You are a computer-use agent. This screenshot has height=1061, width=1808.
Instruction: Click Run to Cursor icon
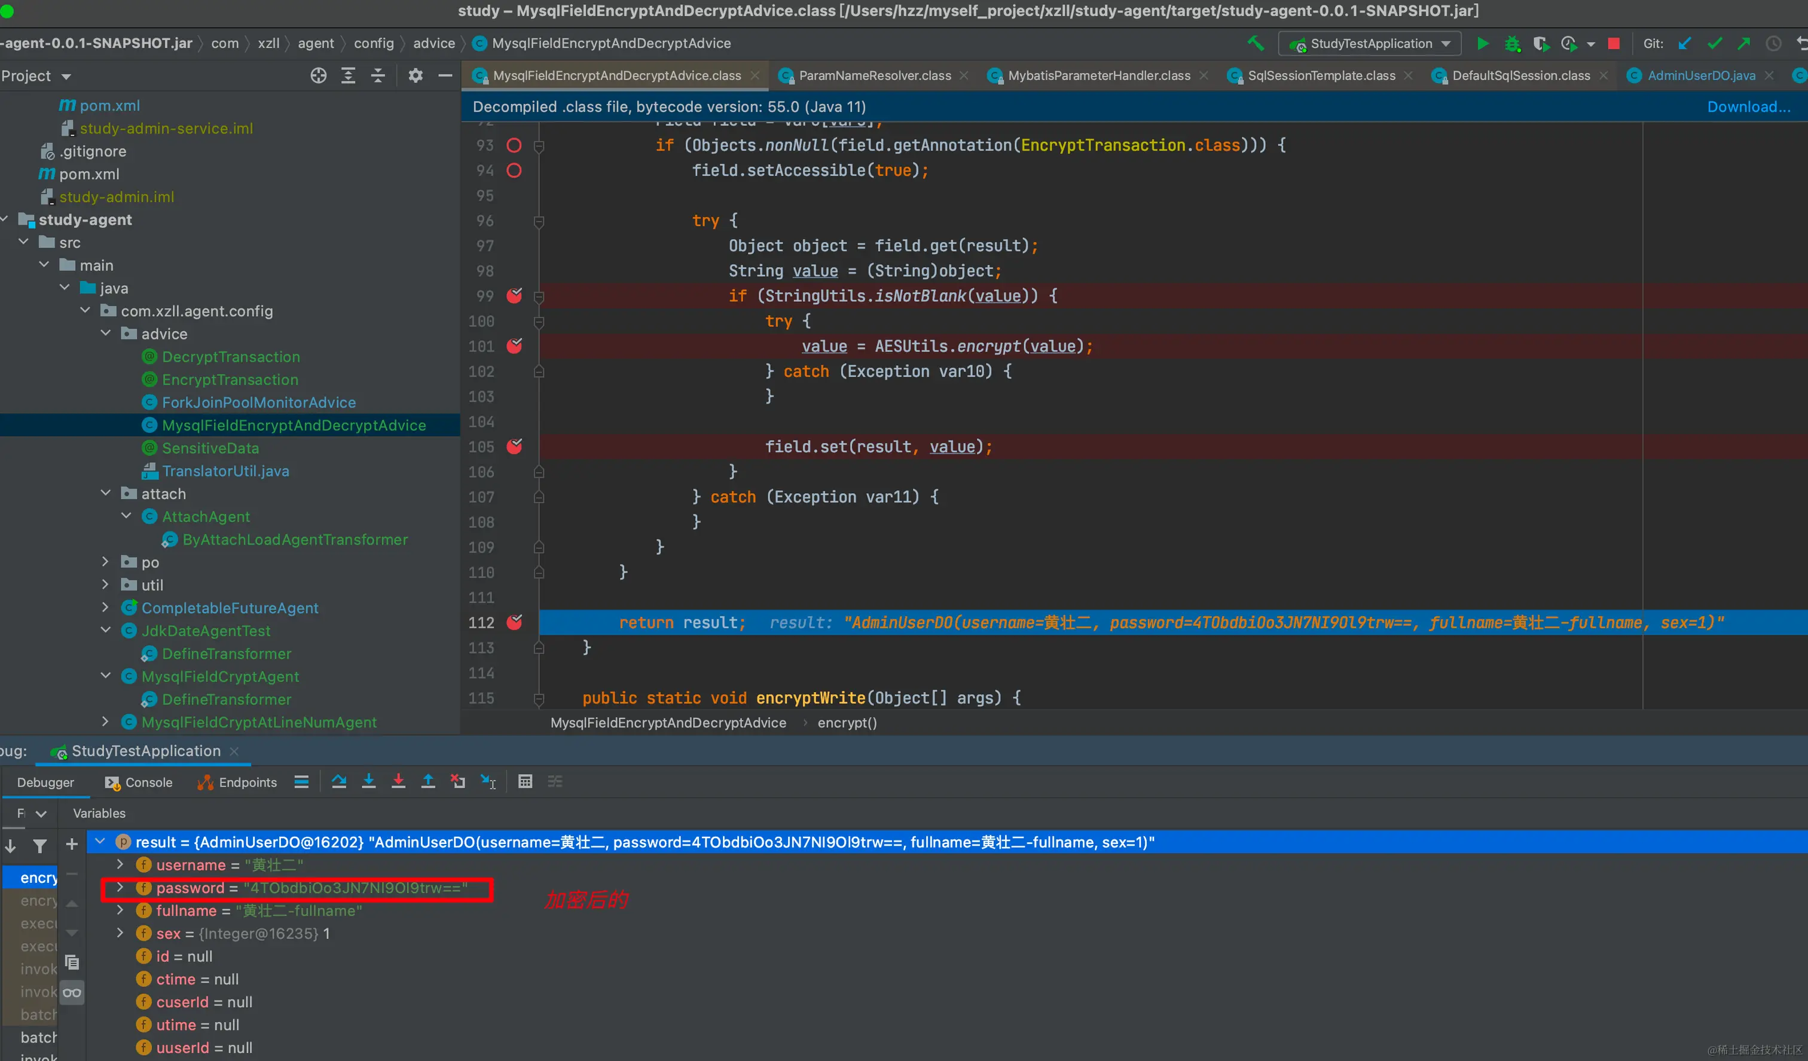[488, 781]
